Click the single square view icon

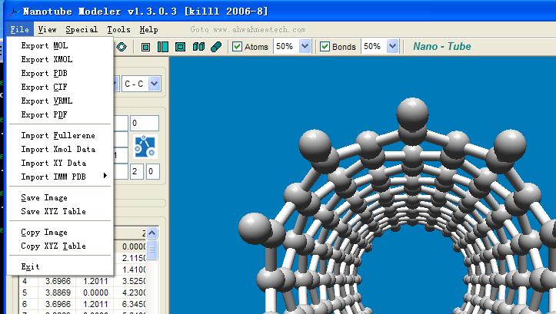[145, 47]
